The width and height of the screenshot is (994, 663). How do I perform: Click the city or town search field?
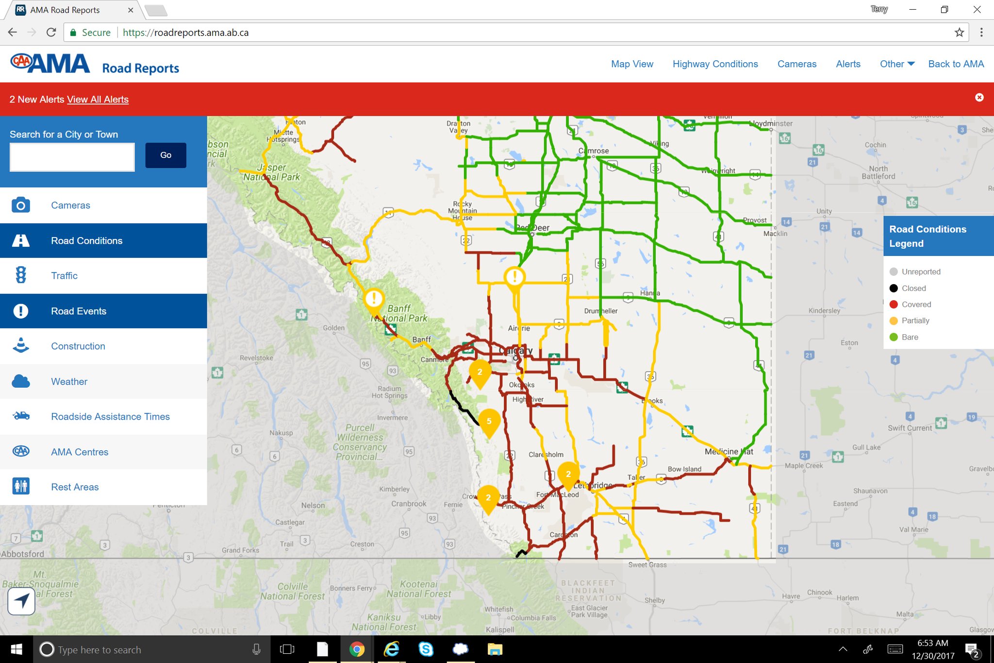pyautogui.click(x=72, y=157)
